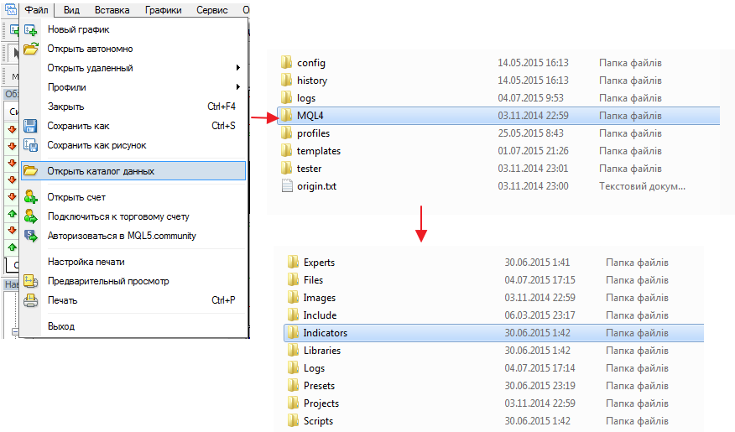The width and height of the screenshot is (735, 432).
Task: Click the Save As floppy disk icon
Action: coord(31,126)
